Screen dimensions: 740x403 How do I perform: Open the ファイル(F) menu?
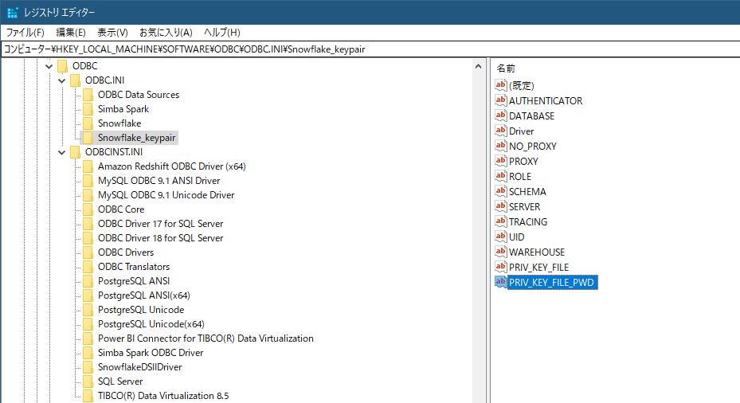[25, 33]
